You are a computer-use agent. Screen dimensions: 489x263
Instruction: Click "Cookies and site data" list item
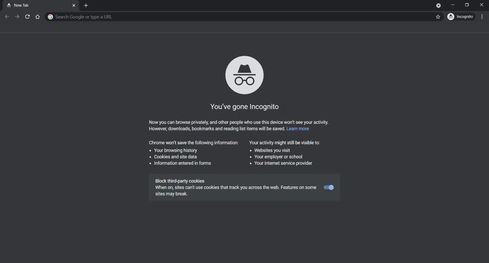175,157
